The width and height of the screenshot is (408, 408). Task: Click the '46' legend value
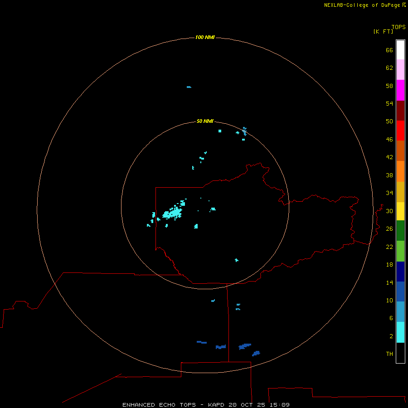click(x=389, y=140)
